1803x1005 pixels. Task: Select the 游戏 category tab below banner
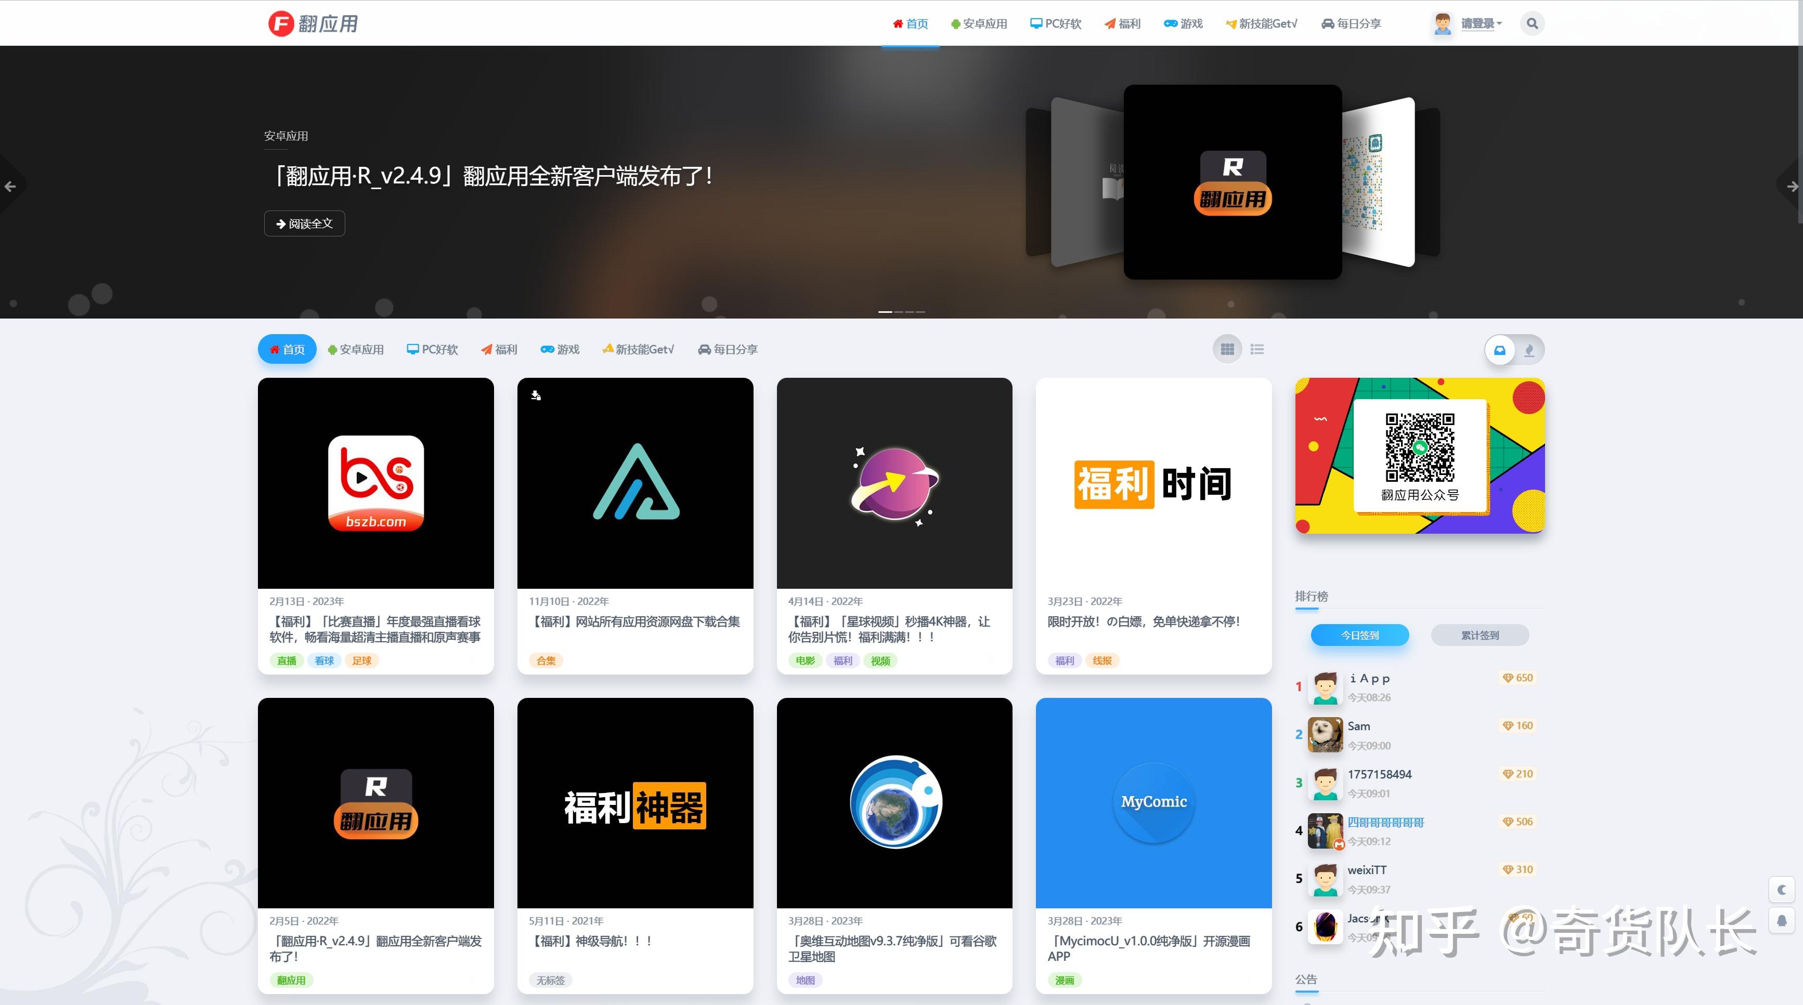point(560,350)
